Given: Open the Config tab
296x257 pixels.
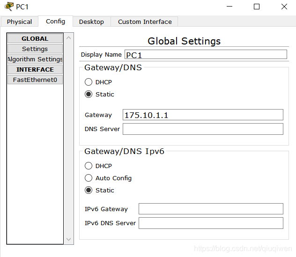Looking at the screenshot, I should point(55,22).
